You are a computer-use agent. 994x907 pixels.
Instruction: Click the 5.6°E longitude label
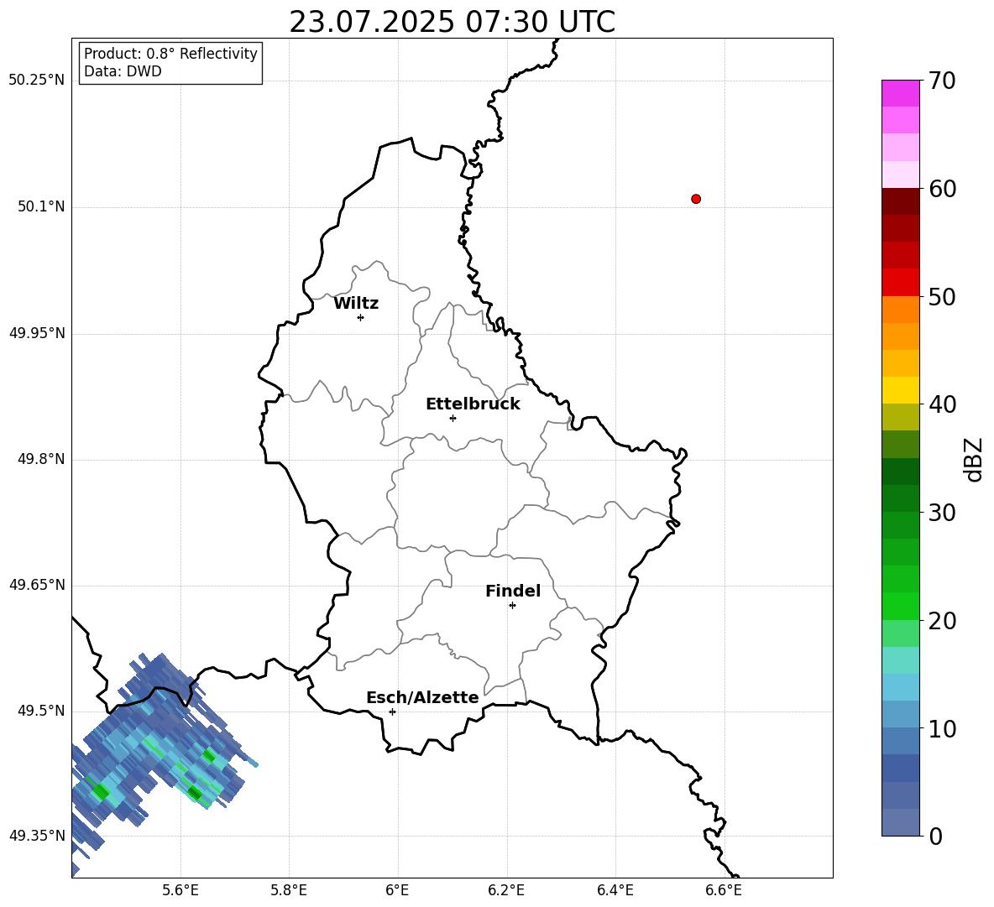[x=180, y=890]
